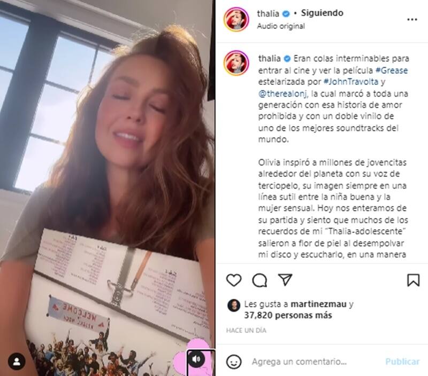Open the #Grease hashtag link

coord(392,70)
